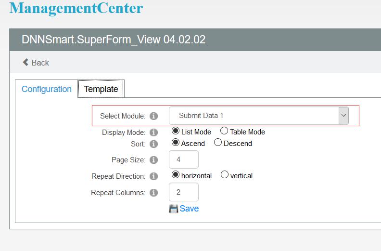Focus the Page Size input field
Screen dimensions: 381x251
point(184,159)
